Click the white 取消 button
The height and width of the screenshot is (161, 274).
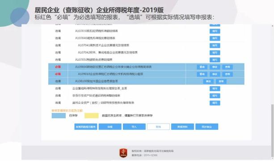pyautogui.click(x=158, y=127)
